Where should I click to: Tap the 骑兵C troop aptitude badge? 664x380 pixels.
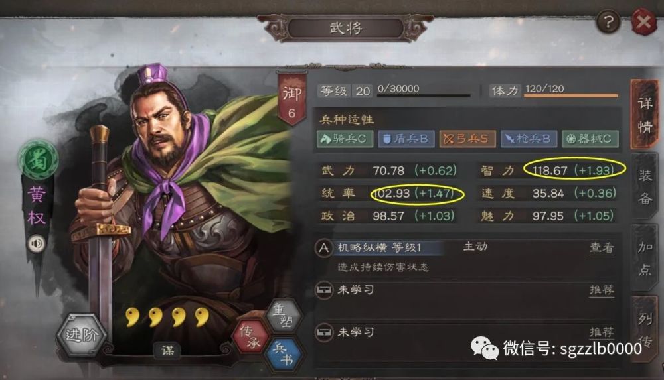pyautogui.click(x=345, y=139)
